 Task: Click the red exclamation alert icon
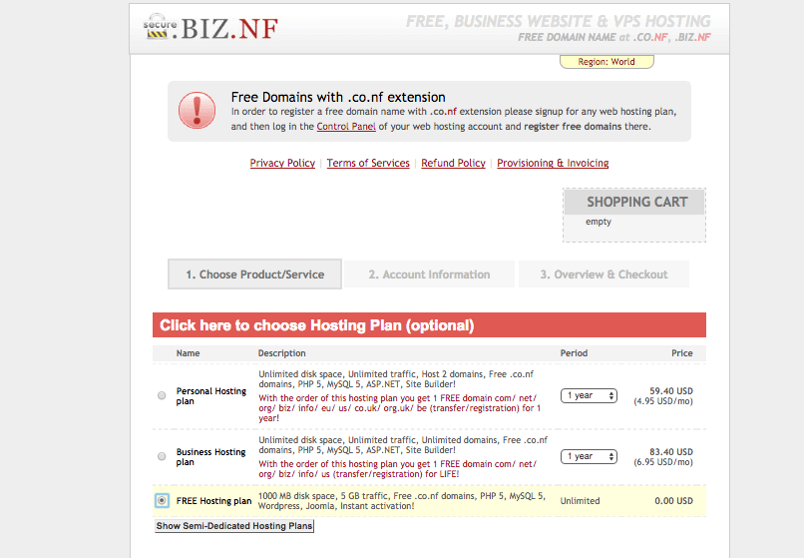pos(197,111)
